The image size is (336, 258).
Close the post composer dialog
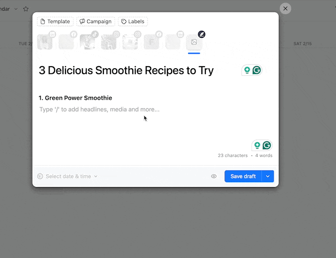coord(285,8)
